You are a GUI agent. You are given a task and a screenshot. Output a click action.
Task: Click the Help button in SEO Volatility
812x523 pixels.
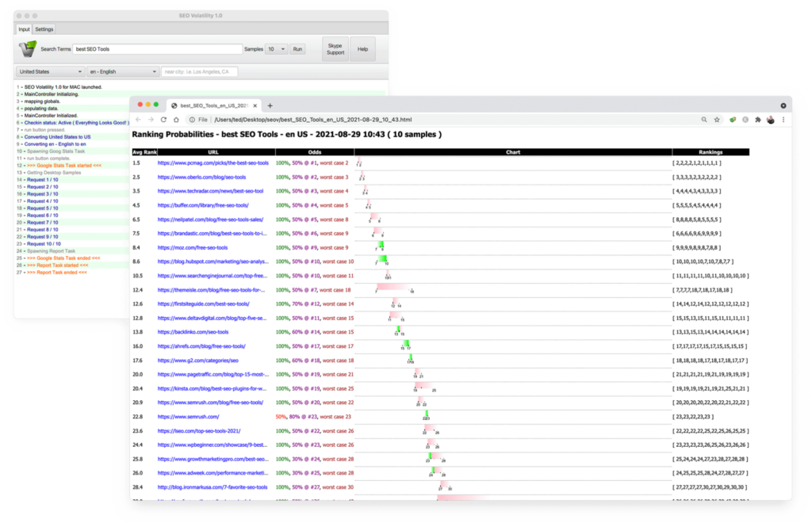click(362, 49)
